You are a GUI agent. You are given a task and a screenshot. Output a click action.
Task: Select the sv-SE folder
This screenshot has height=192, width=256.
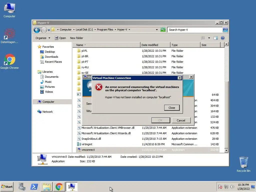tap(148, 73)
